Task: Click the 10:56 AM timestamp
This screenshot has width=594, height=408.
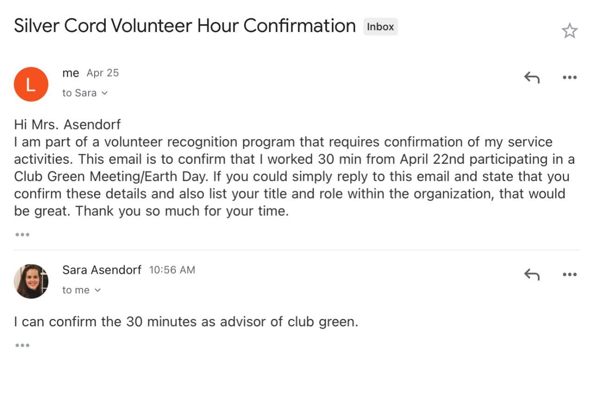Action: click(172, 270)
